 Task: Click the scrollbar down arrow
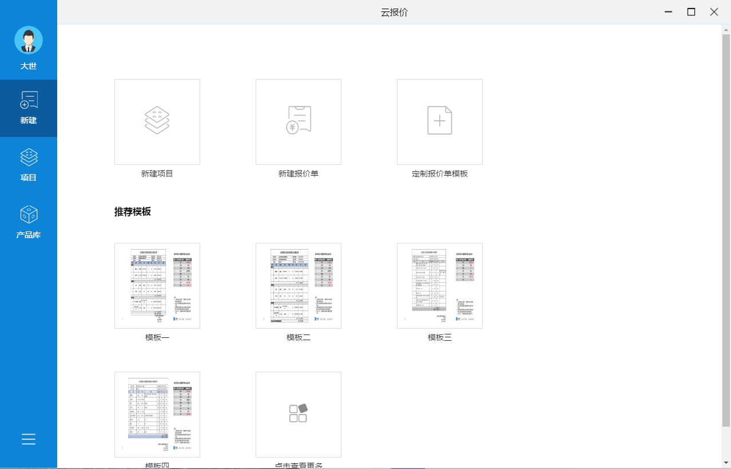pyautogui.click(x=726, y=462)
